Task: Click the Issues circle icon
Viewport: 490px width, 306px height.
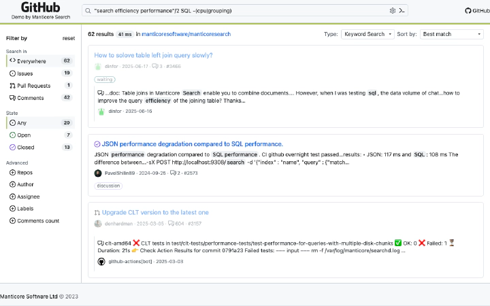Action: click(x=12, y=73)
